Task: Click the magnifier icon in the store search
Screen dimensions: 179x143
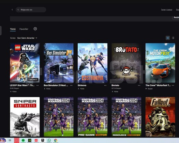Action: pos(18,10)
